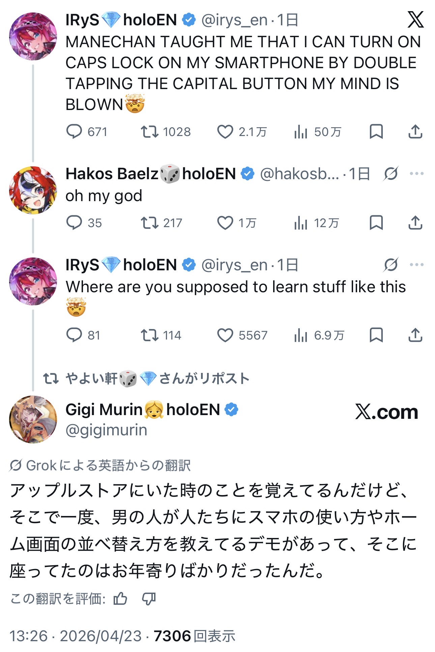
Task: Bookmark IRyS's second tweet
Action: [x=376, y=335]
